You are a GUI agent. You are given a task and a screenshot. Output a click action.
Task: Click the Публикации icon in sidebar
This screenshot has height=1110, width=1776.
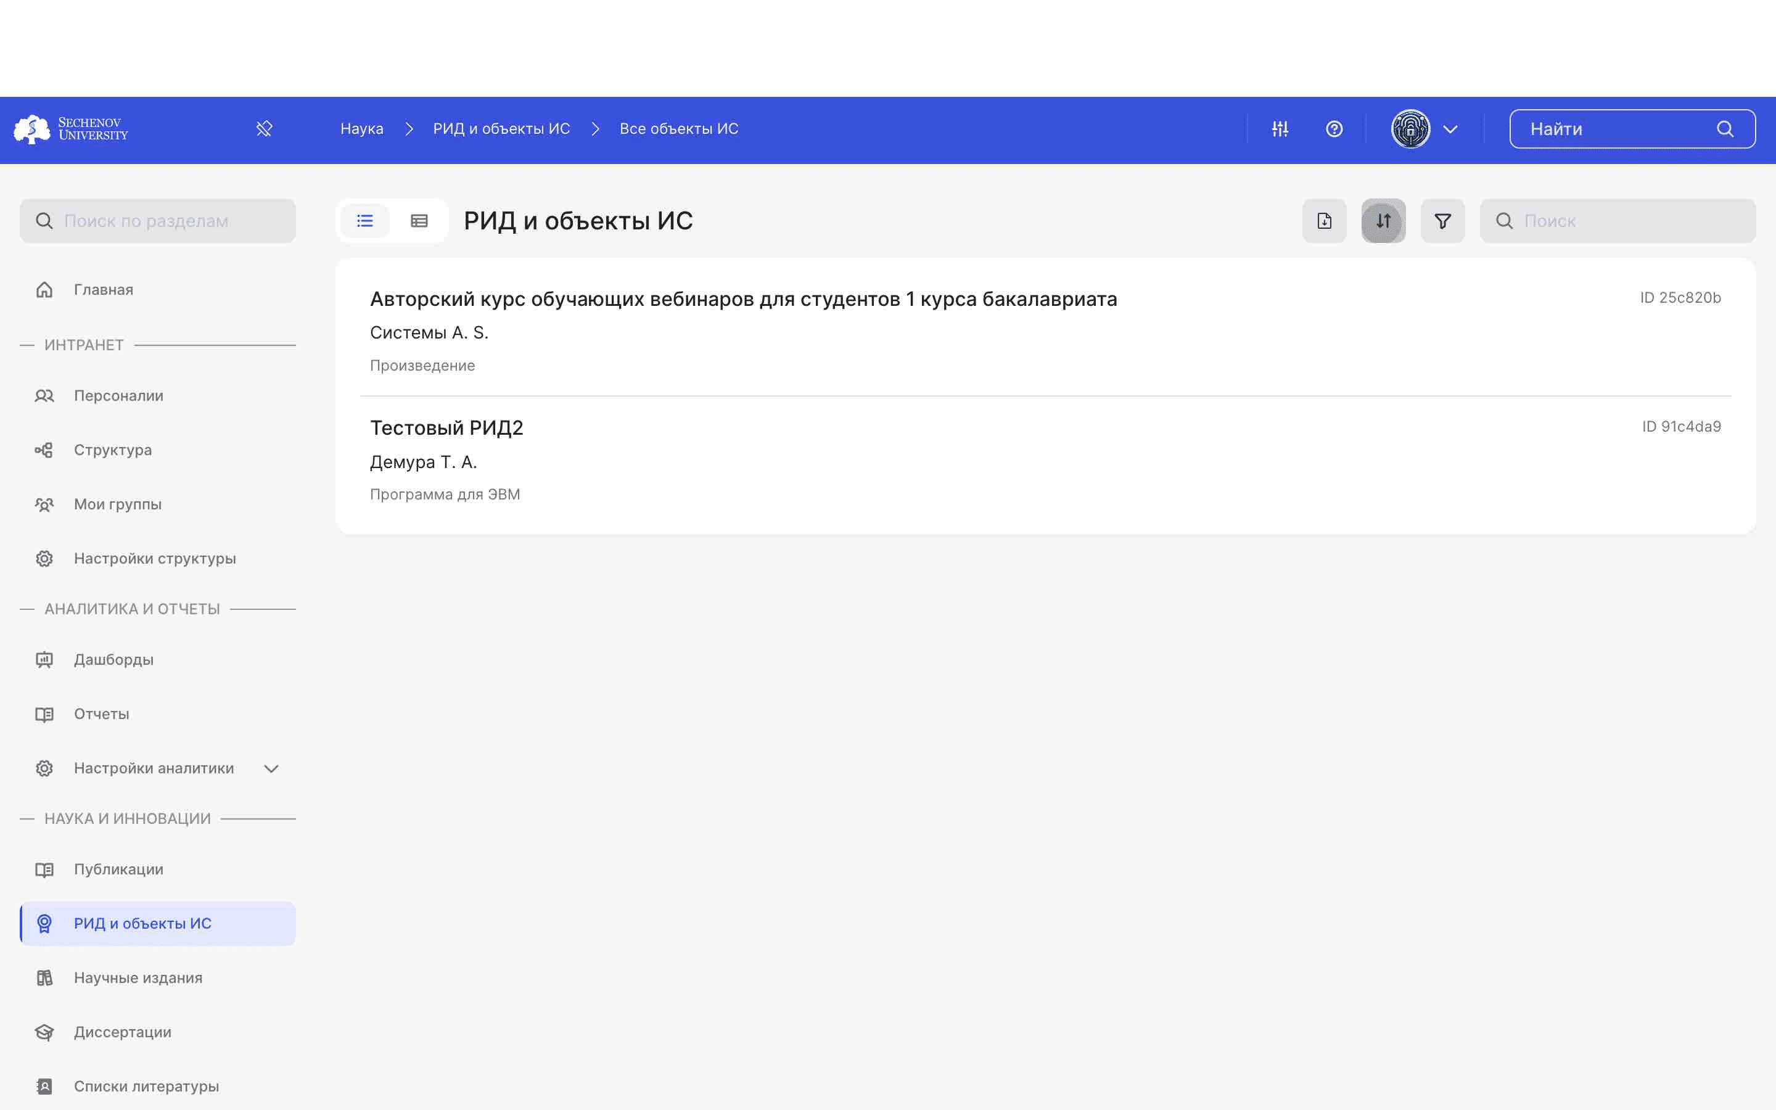[44, 870]
